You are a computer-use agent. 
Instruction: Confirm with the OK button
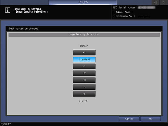pyautogui.click(x=150, y=119)
